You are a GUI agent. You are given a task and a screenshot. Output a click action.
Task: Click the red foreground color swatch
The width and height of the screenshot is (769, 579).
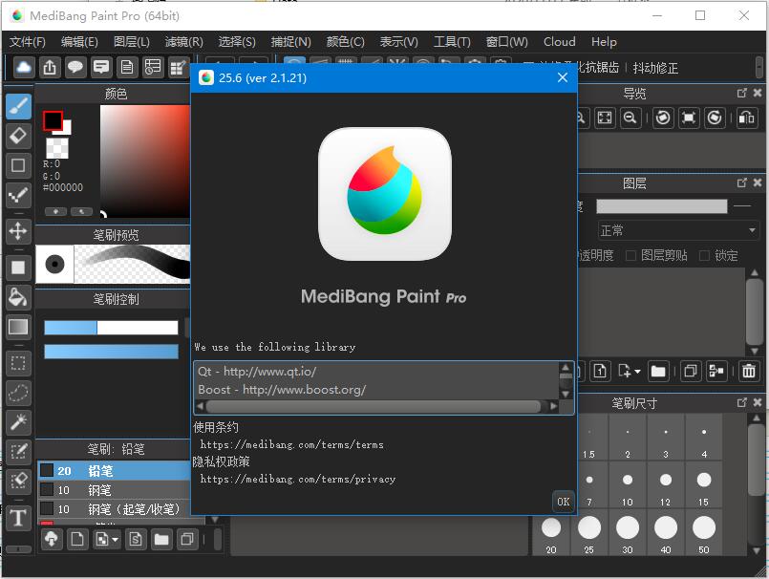pyautogui.click(x=53, y=120)
